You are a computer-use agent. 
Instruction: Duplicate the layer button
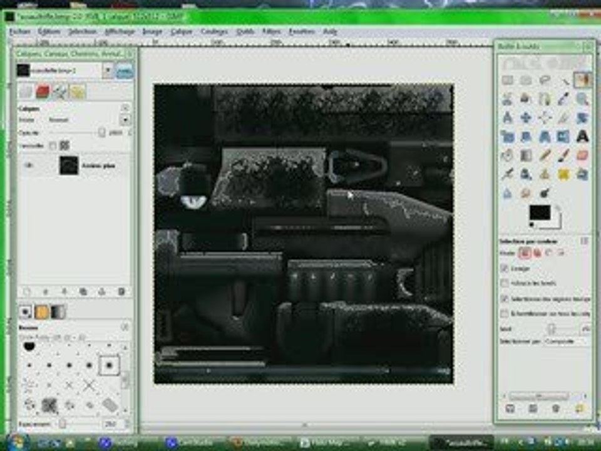pos(83,292)
